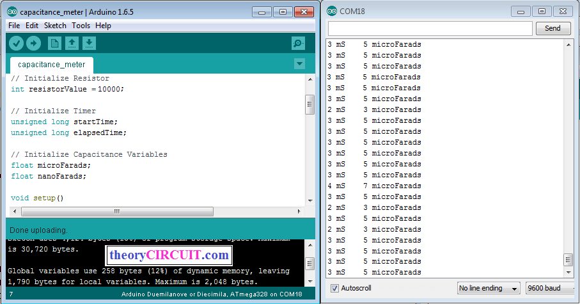Click Arduino logo in COM18 title bar
This screenshot has height=304, width=580.
(x=332, y=11)
